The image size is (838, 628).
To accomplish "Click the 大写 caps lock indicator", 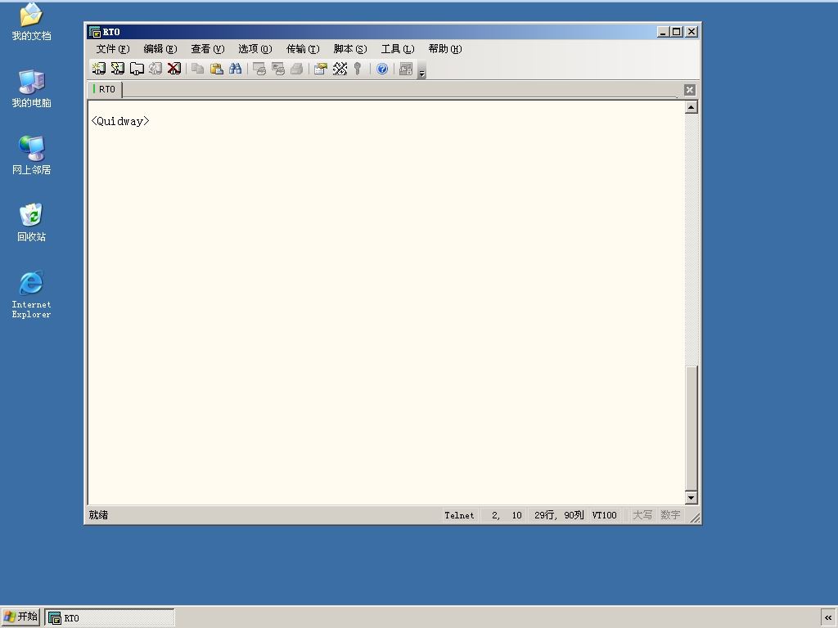I will (642, 515).
